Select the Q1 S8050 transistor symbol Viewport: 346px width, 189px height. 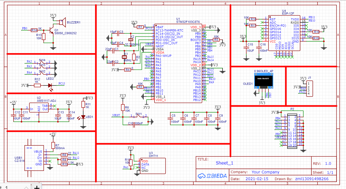pyautogui.click(x=51, y=31)
